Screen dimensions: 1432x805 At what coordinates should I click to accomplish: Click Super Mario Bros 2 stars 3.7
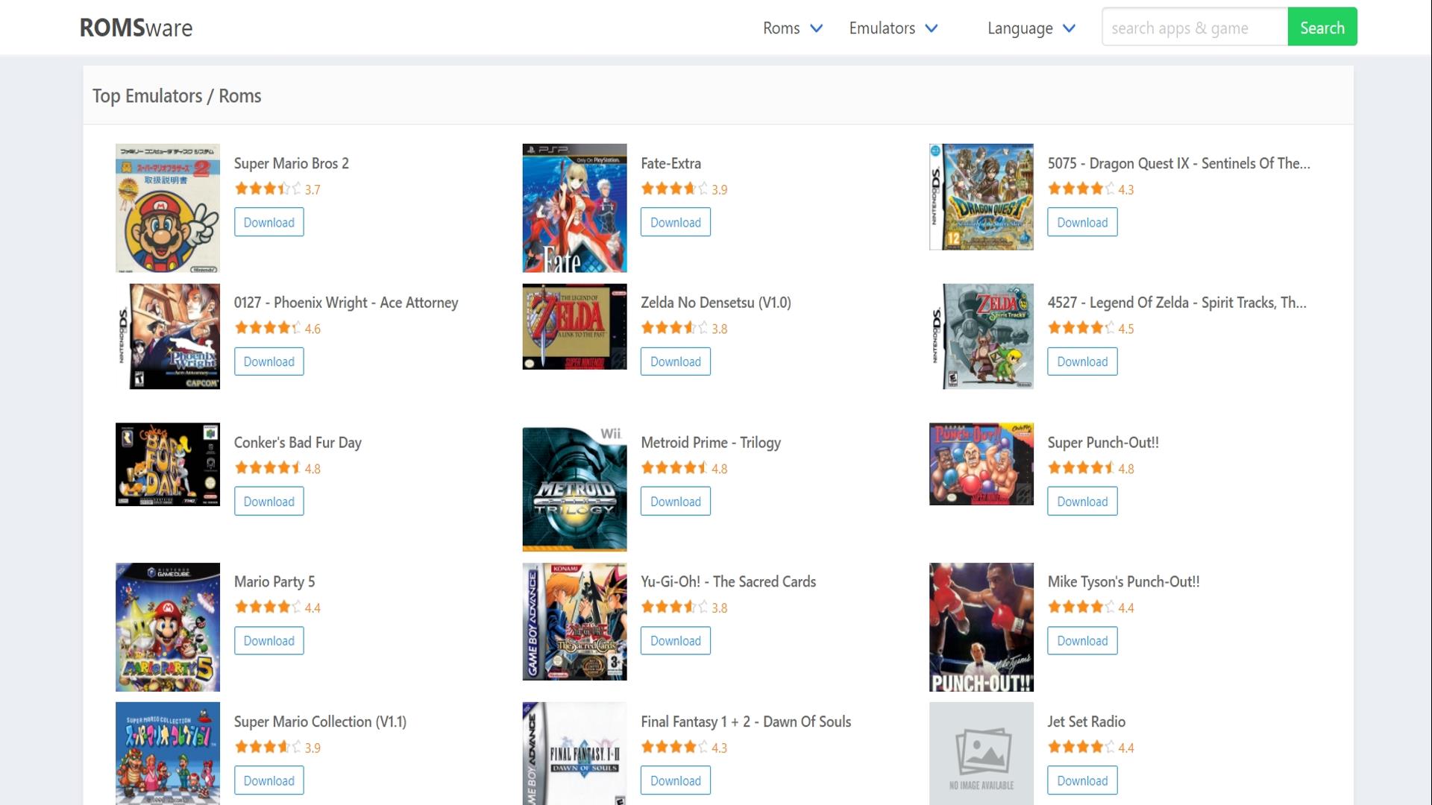point(277,189)
